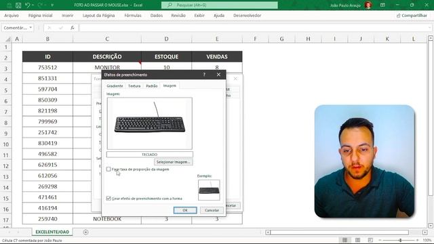This screenshot has width=434, height=244.
Task: Switch to Página Inicial tab
Action: (x=41, y=16)
